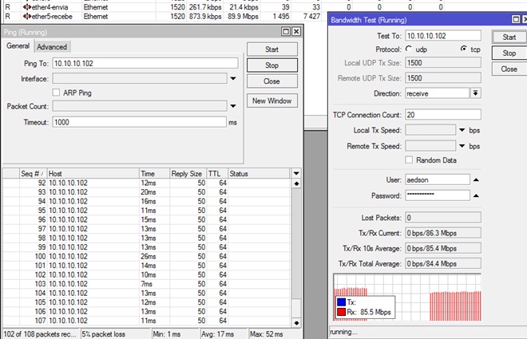Click the red Rx legend swatch
The height and width of the screenshot is (339, 527).
tap(341, 312)
